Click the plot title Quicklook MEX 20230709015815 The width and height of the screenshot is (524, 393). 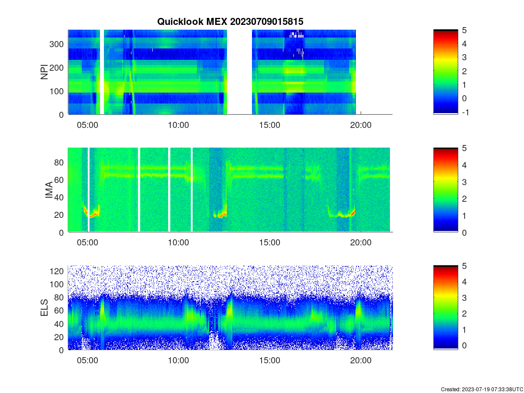coord(230,21)
